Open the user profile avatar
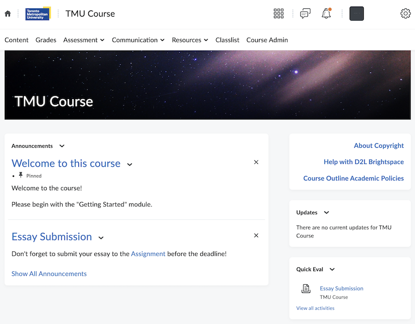The image size is (415, 324). (x=356, y=14)
